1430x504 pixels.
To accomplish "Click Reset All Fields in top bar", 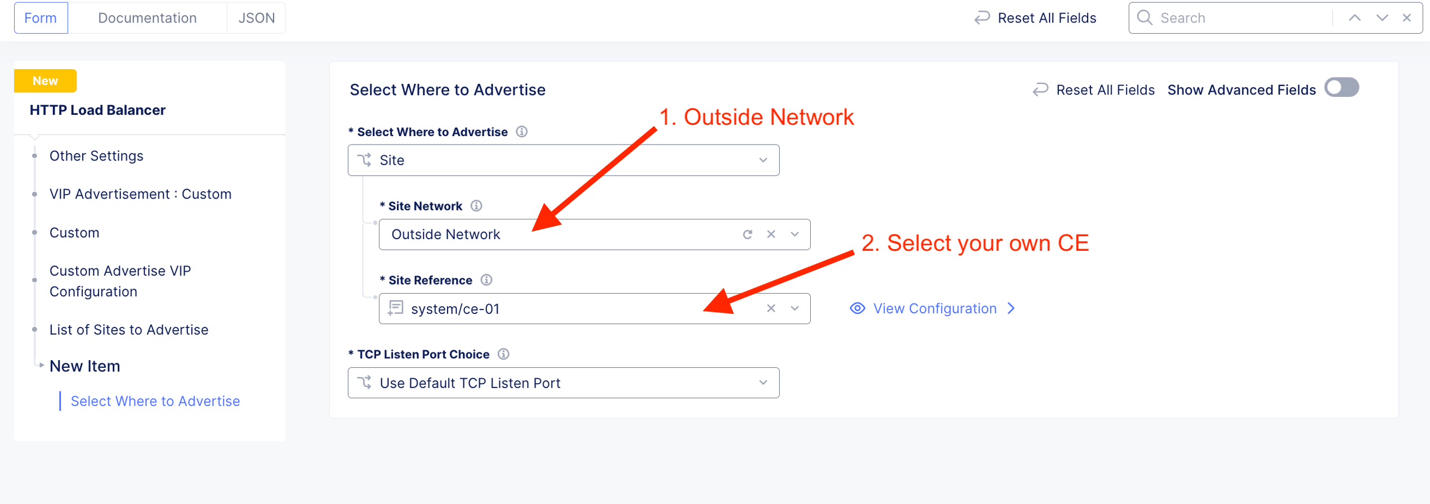I will point(1036,18).
